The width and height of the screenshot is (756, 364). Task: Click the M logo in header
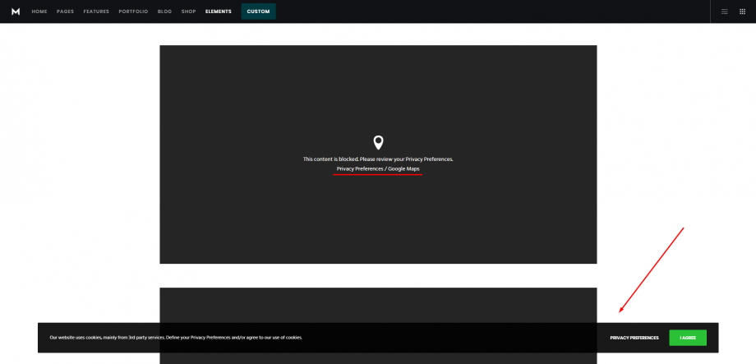pos(16,12)
